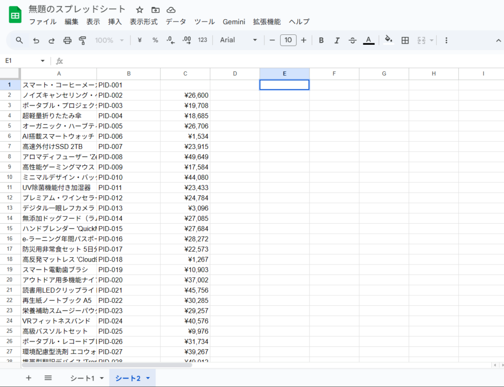504x387 pixels.
Task: Toggle strikethrough formatting
Action: pos(352,40)
